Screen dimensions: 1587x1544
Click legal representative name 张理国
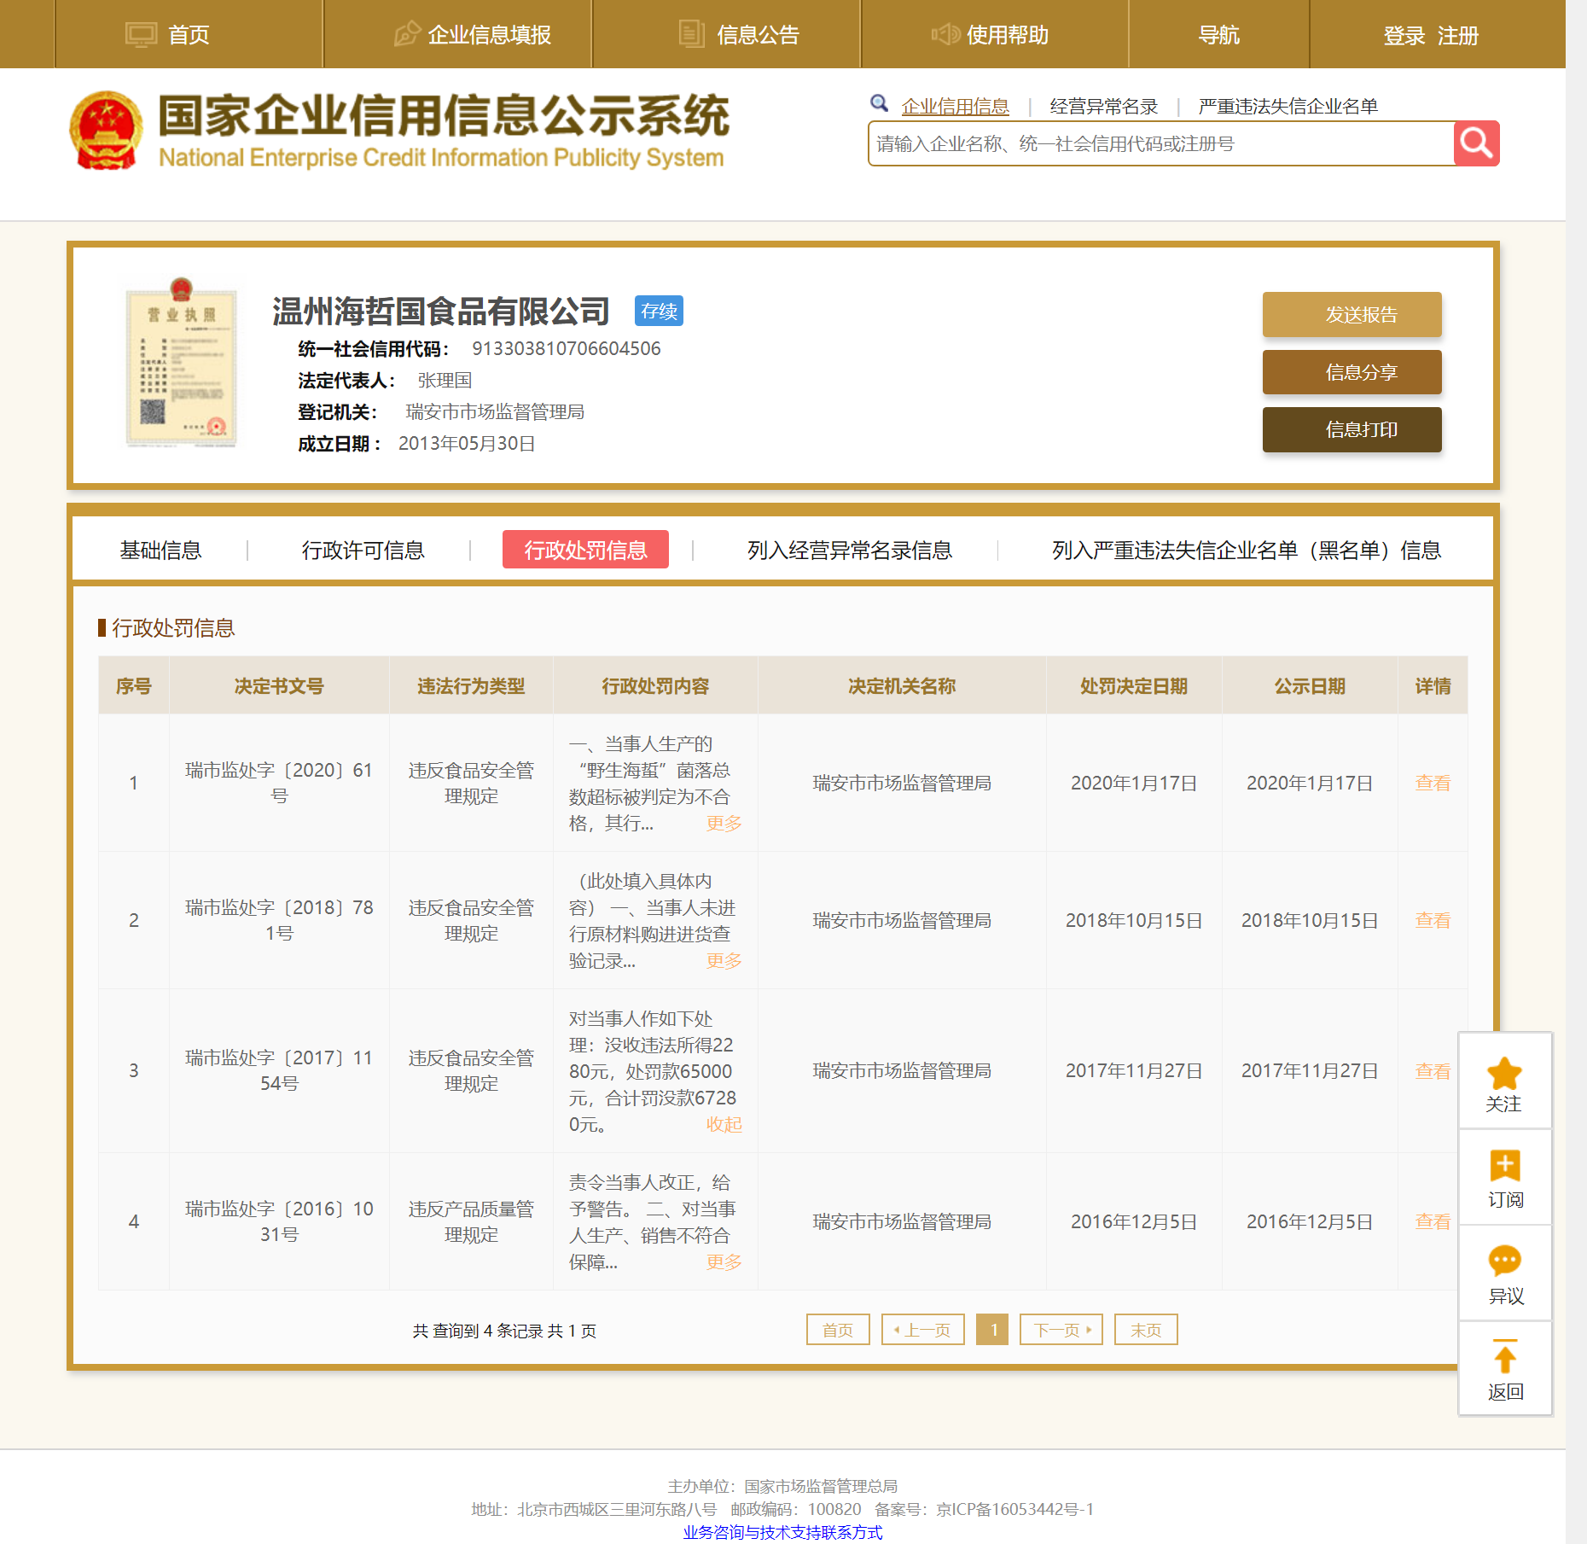tap(445, 381)
